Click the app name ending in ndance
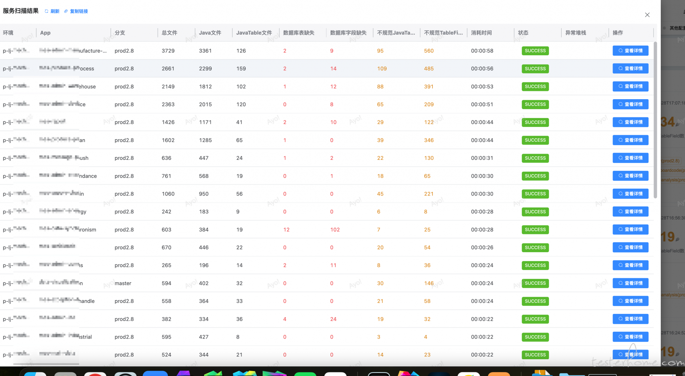The width and height of the screenshot is (685, 376). 68,176
